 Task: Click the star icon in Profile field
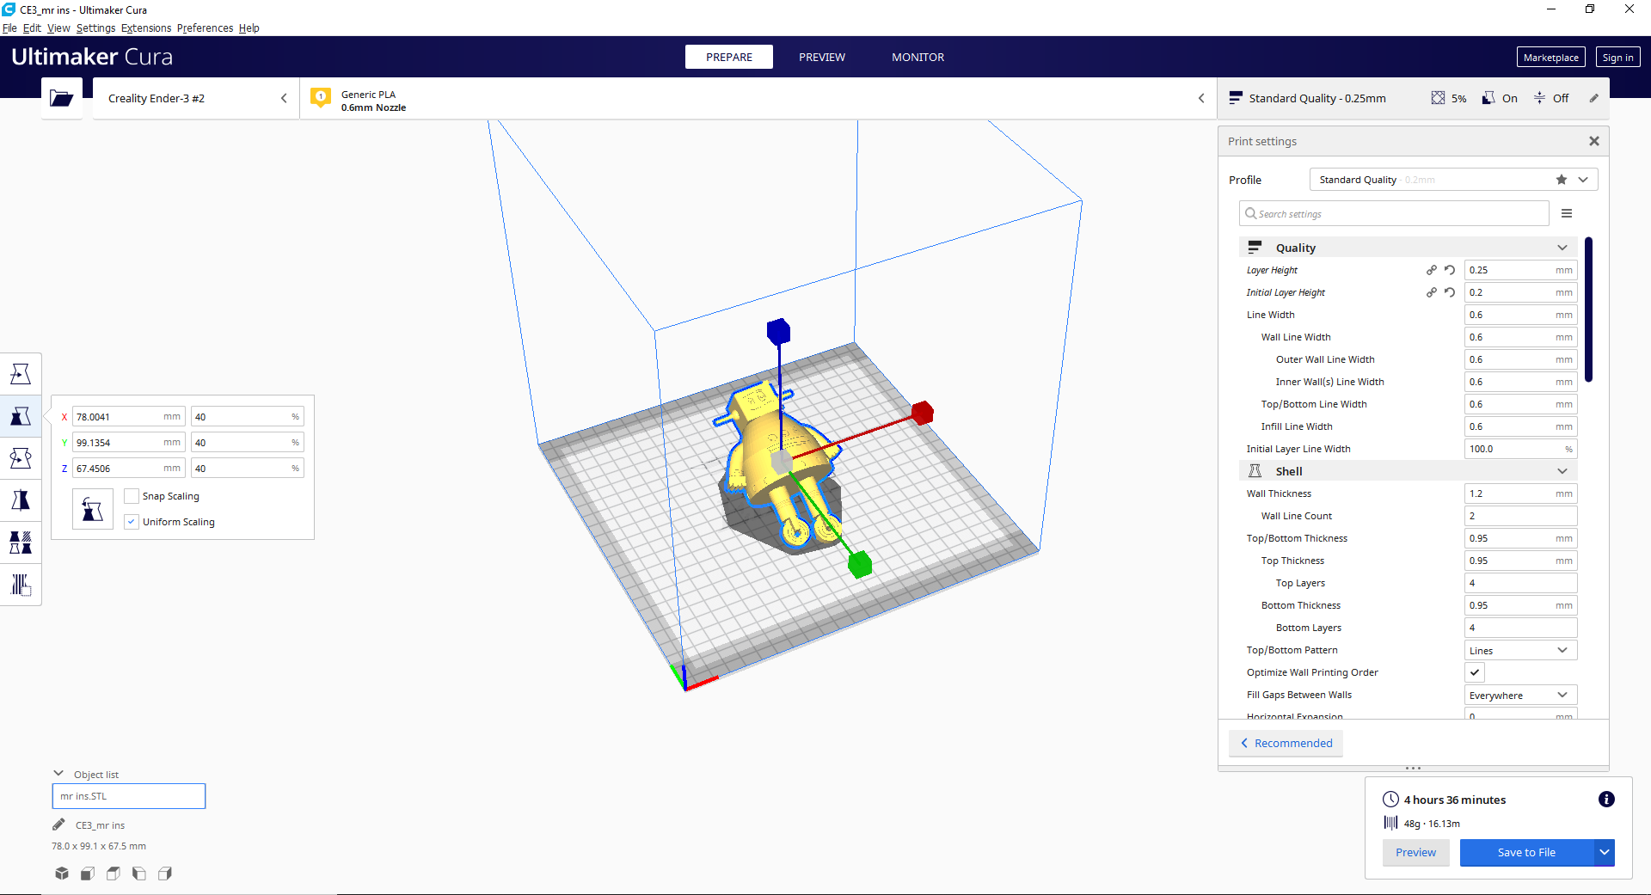(x=1562, y=180)
